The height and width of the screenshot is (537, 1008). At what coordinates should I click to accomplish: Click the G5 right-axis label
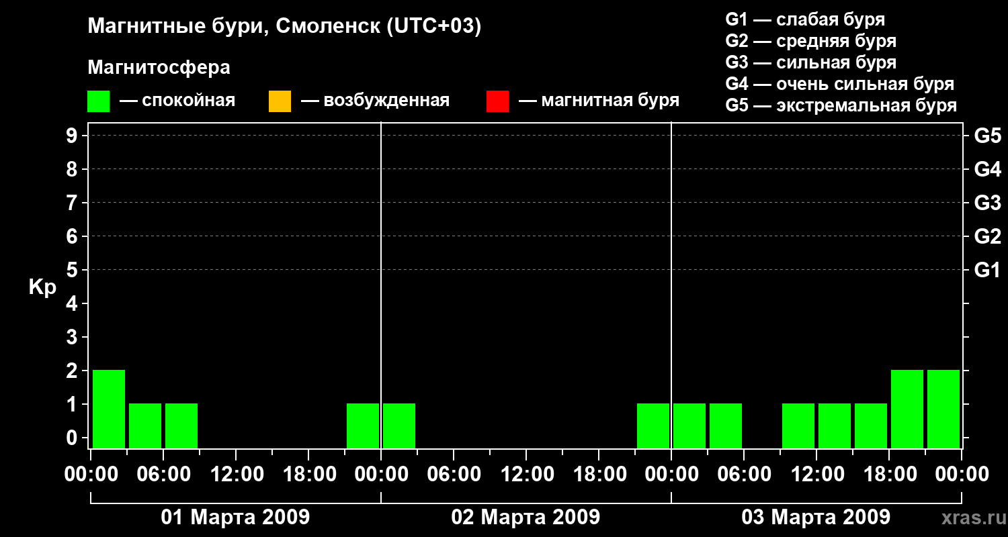pos(988,136)
